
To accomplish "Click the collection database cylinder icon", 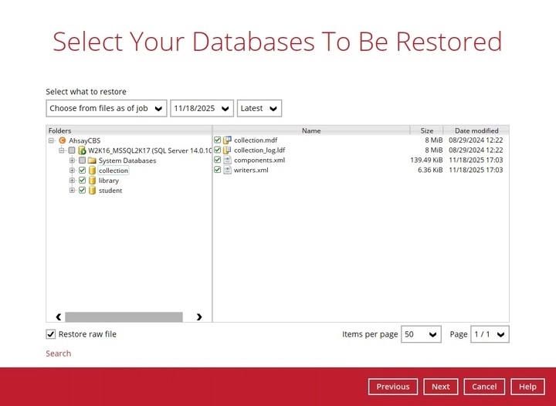I will click(92, 171).
